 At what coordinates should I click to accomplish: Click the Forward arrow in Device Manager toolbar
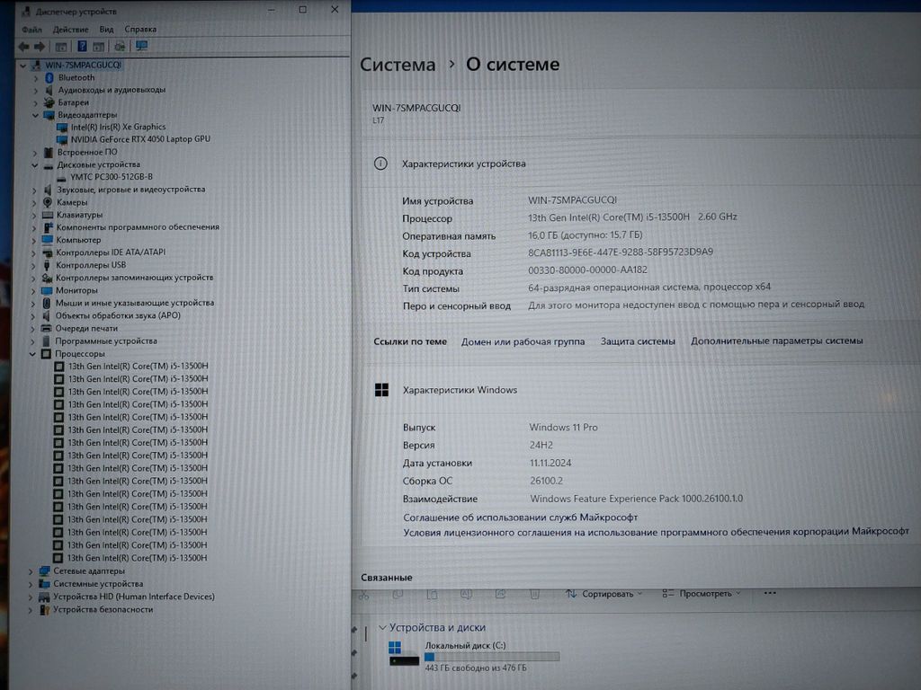pyautogui.click(x=39, y=46)
